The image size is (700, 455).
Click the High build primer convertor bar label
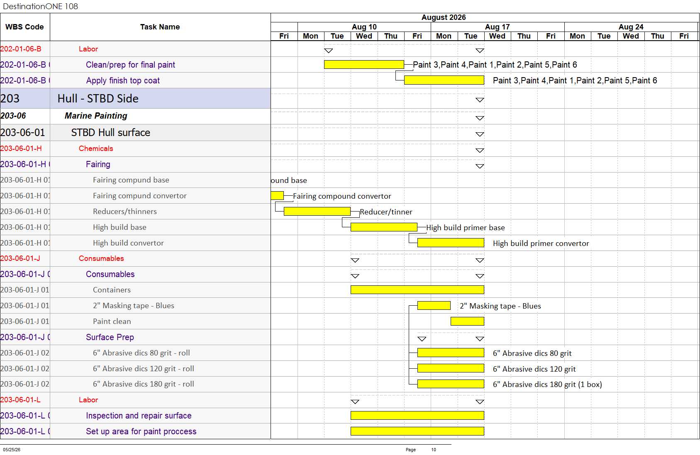tap(541, 243)
